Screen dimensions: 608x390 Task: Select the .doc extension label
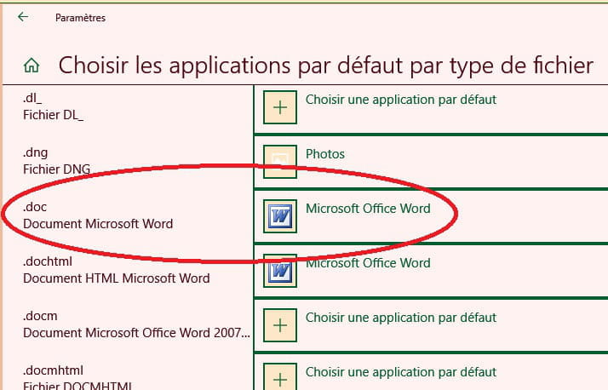[x=35, y=207]
